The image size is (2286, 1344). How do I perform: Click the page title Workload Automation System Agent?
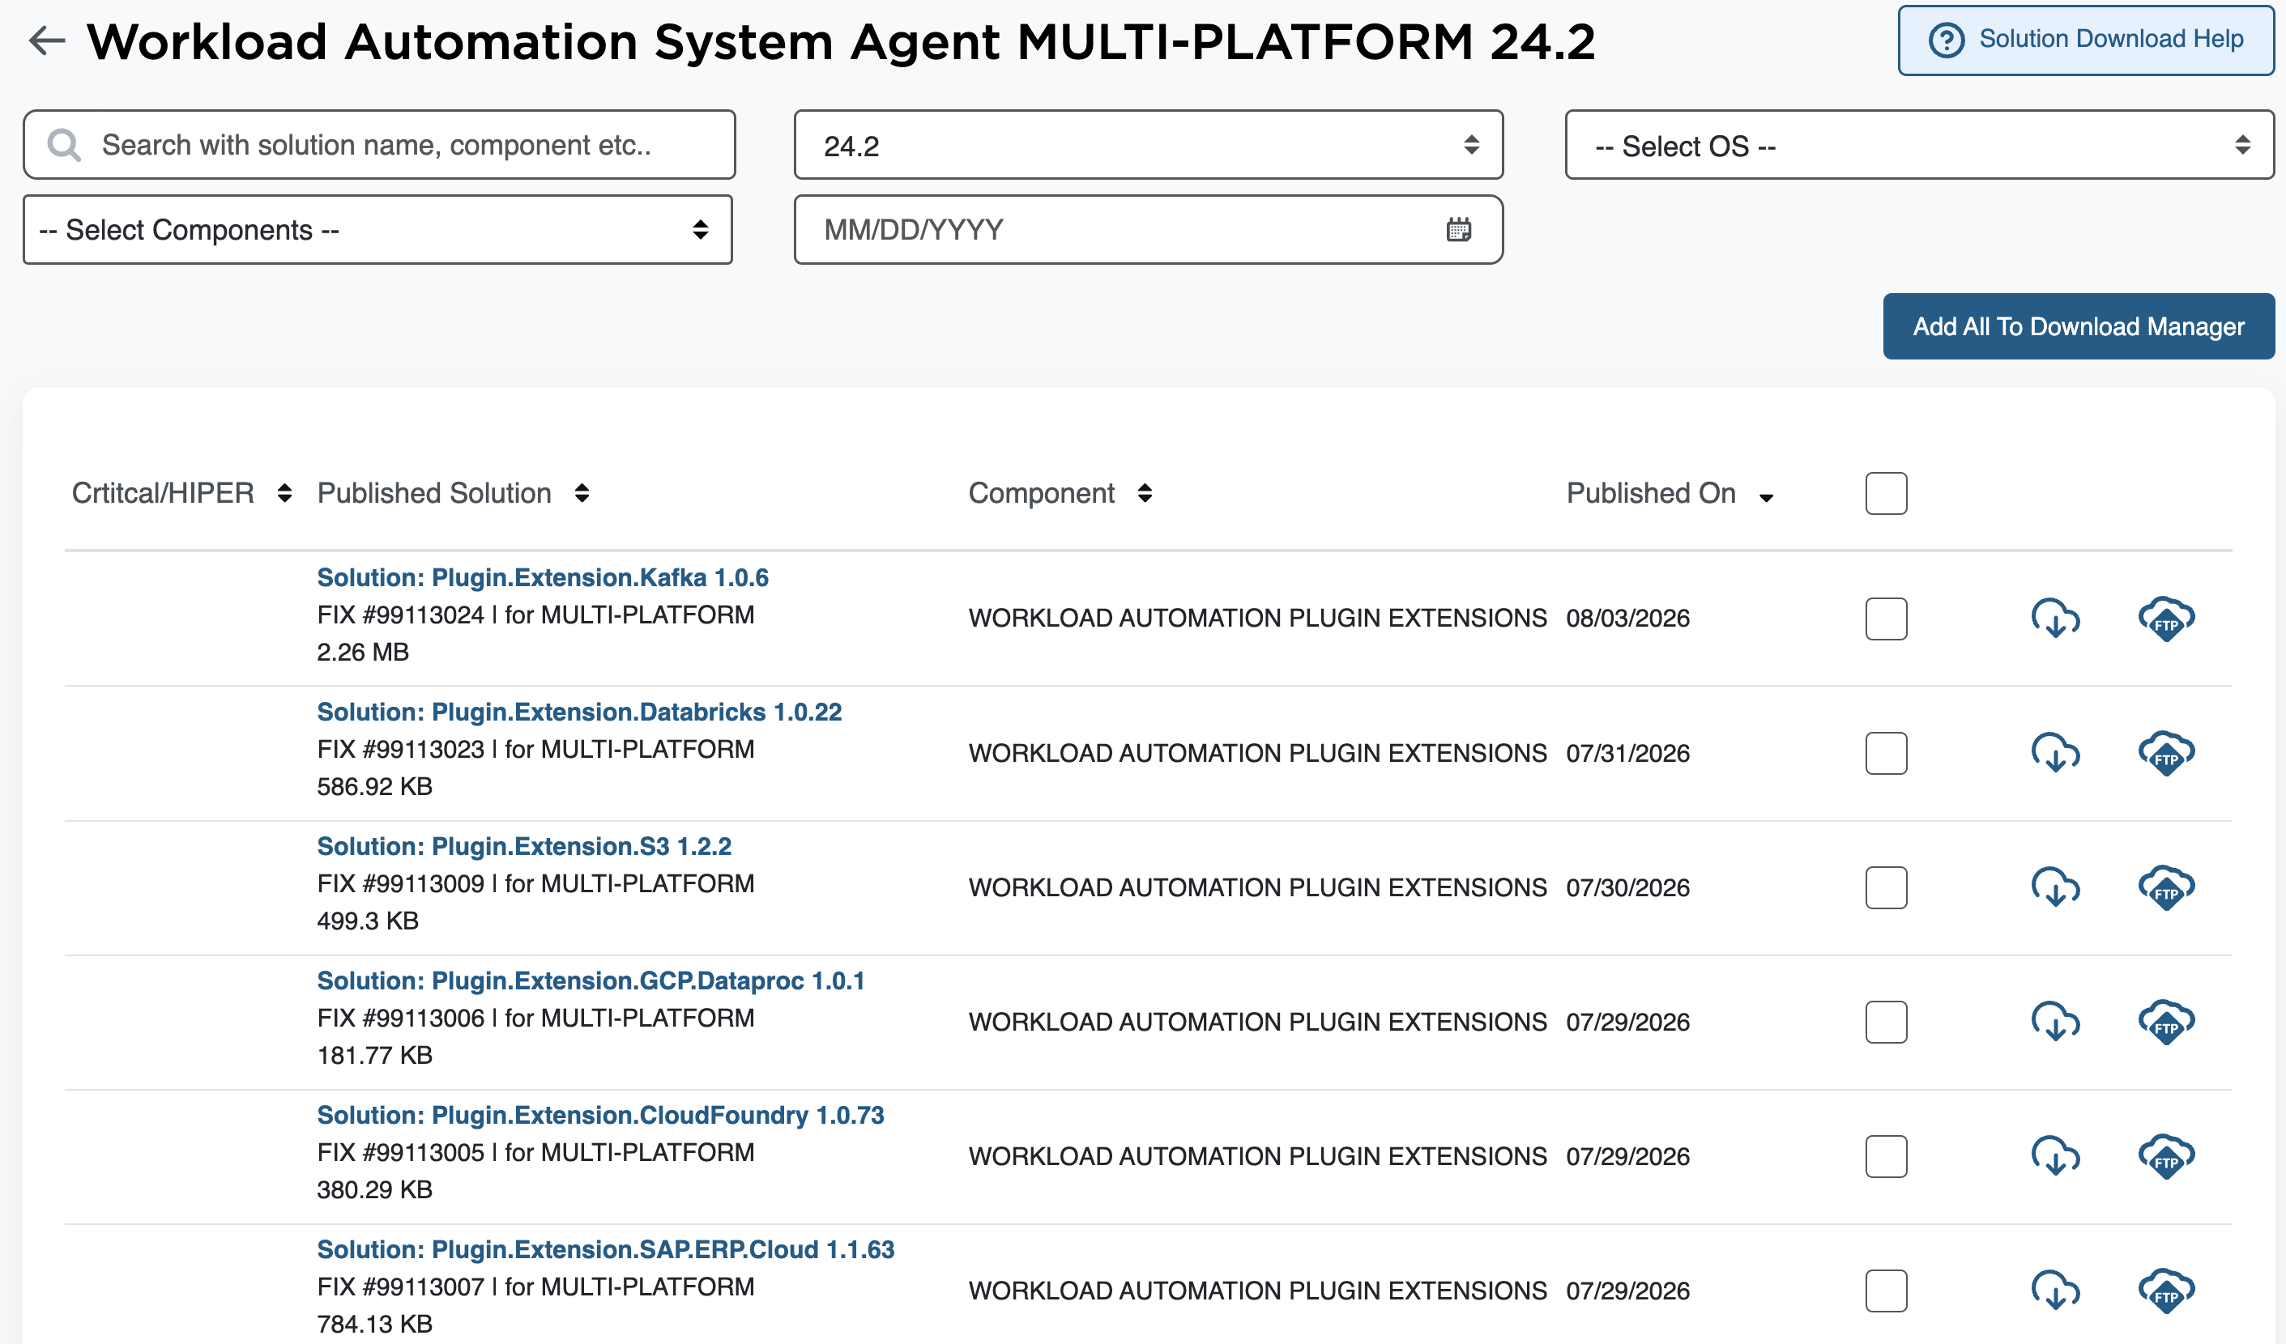[x=543, y=42]
